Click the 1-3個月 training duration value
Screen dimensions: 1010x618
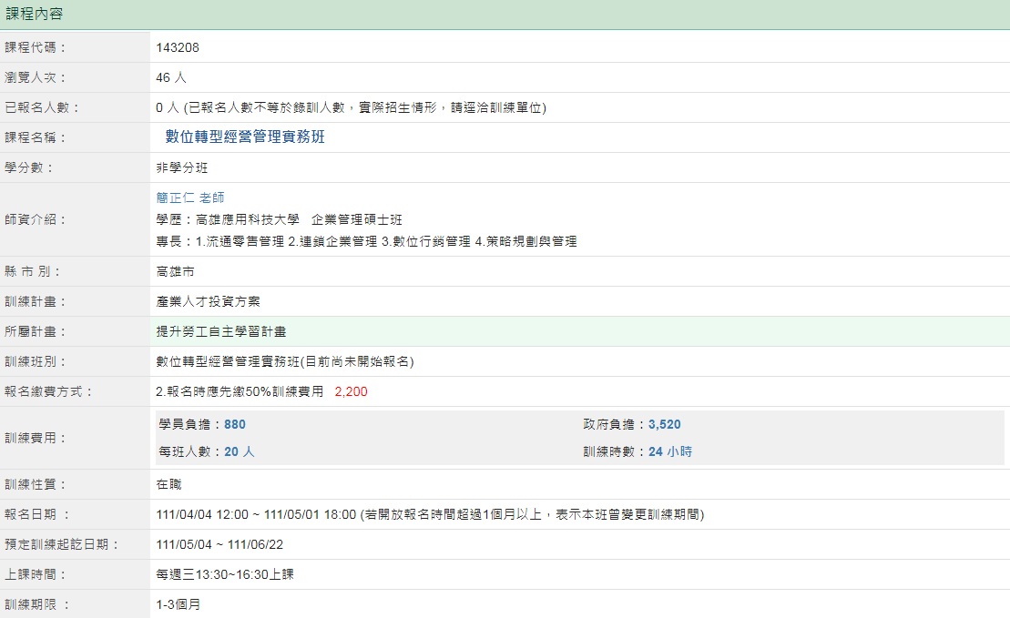tap(179, 604)
